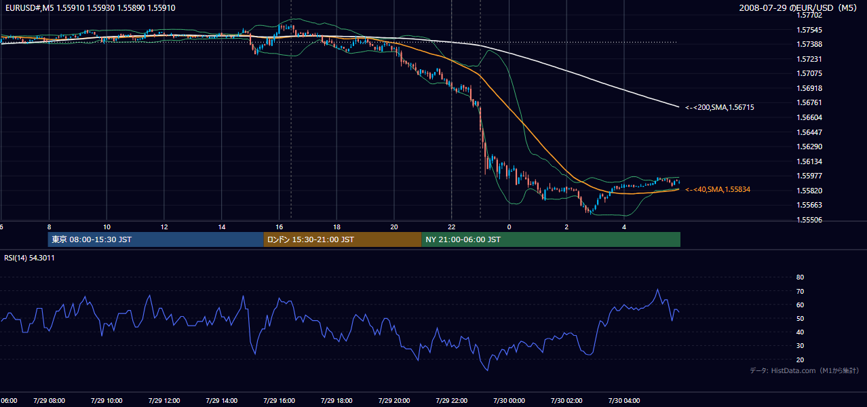Click the 7/29 08:00 time axis label
This screenshot has height=407, width=867.
[49, 401]
